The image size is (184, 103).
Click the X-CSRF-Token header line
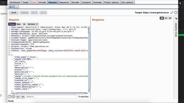pyautogui.click(x=50, y=38)
